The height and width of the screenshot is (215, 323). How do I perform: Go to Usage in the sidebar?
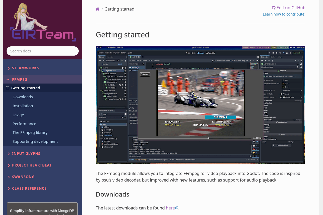click(x=18, y=115)
